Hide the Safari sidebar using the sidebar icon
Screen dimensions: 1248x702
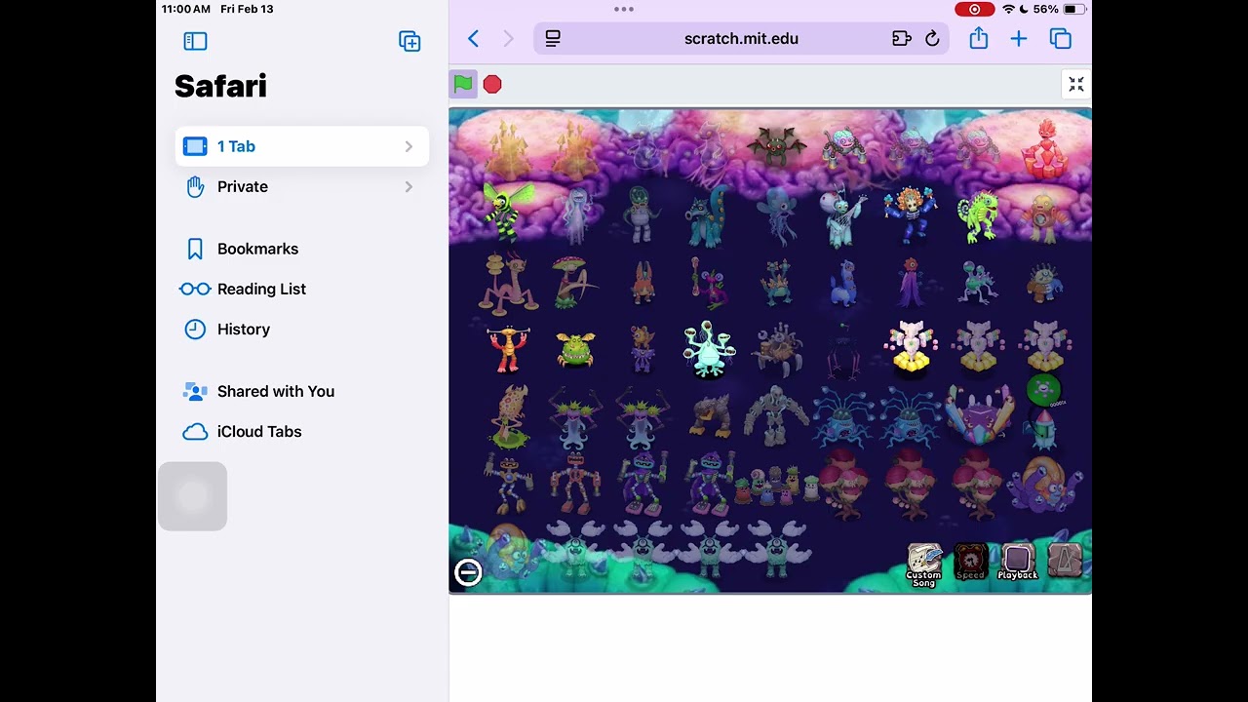195,41
